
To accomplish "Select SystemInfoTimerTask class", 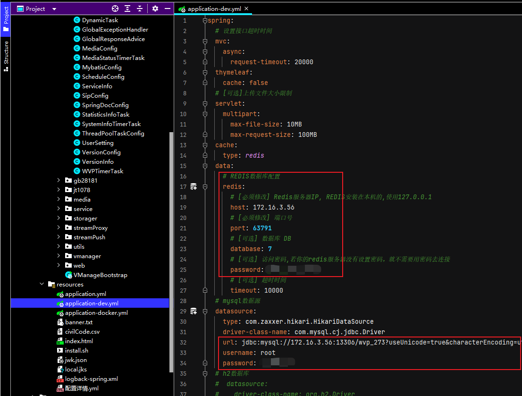I will tap(111, 124).
